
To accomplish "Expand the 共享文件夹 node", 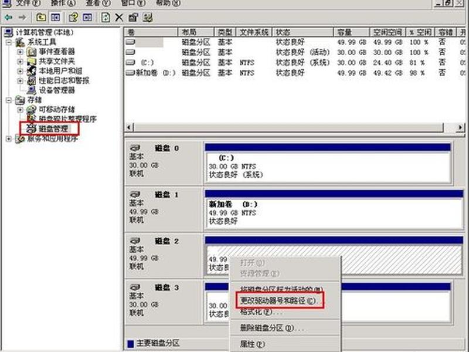I will point(20,62).
